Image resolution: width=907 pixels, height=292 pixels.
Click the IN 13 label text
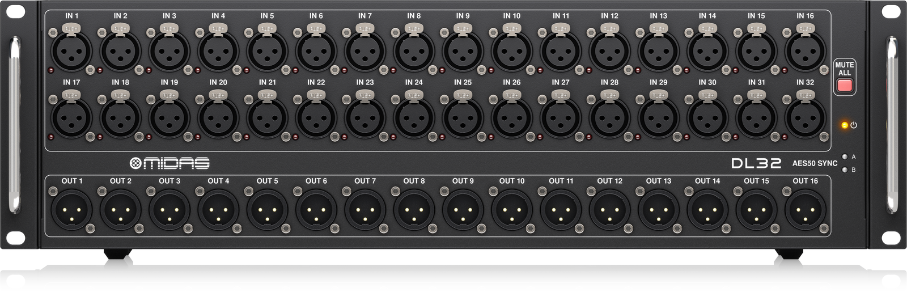(659, 16)
